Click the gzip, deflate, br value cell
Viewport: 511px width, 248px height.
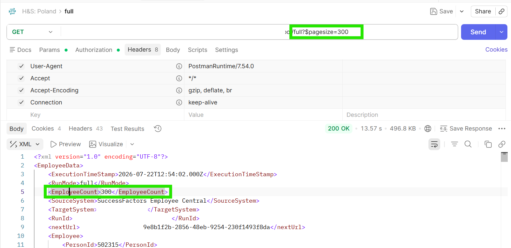[263, 90]
